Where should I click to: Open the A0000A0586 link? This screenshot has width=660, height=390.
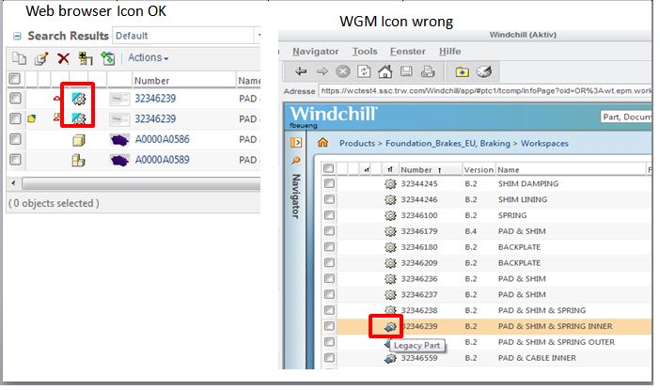click(162, 139)
